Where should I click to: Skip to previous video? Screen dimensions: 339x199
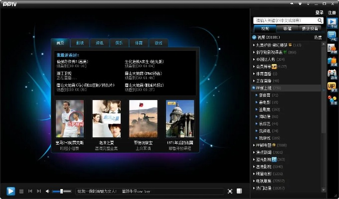(x=30, y=191)
